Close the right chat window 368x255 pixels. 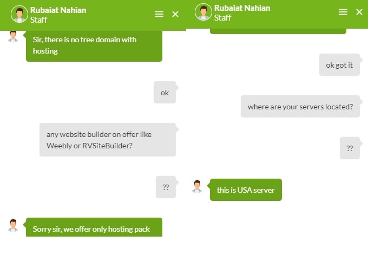point(359,12)
